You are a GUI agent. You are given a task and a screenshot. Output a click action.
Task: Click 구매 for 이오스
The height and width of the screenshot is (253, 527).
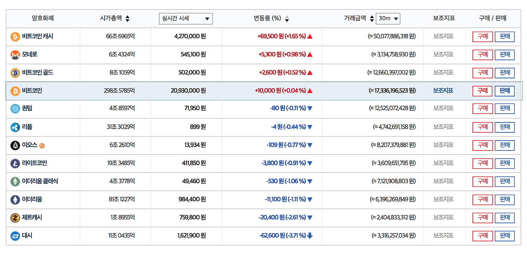tap(483, 145)
